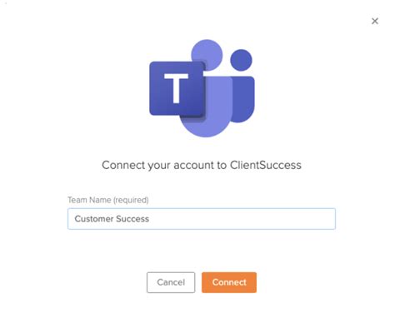Screen dimensions: 395x333
Task: Click the white outlined Cancel button
Action: coord(171,282)
